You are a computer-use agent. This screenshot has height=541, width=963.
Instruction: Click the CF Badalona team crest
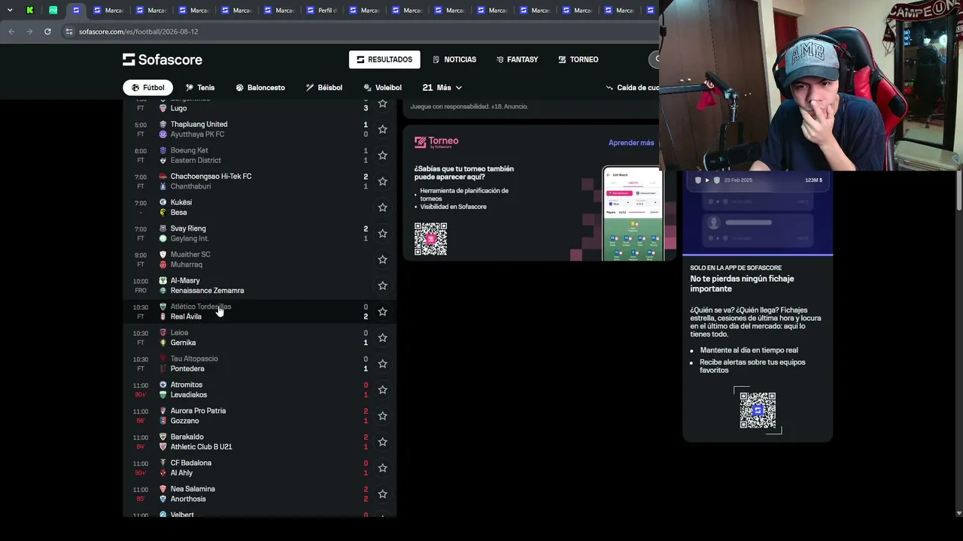[x=163, y=463]
